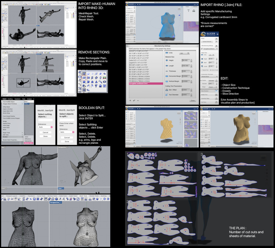Viewport: 275px width, 248px height.
Task: Open the Construction Technique dropdown
Action: (209, 76)
